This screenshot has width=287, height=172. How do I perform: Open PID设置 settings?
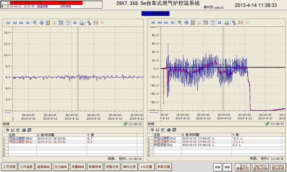(x=147, y=167)
